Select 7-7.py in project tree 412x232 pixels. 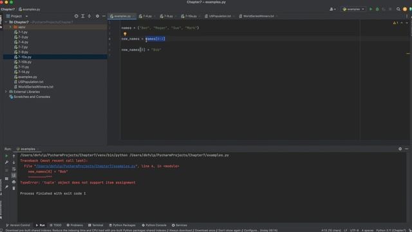point(23,47)
